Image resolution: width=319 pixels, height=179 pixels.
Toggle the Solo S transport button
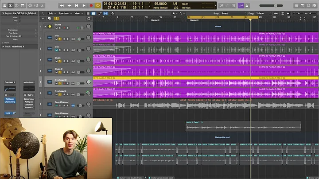click(x=233, y=5)
